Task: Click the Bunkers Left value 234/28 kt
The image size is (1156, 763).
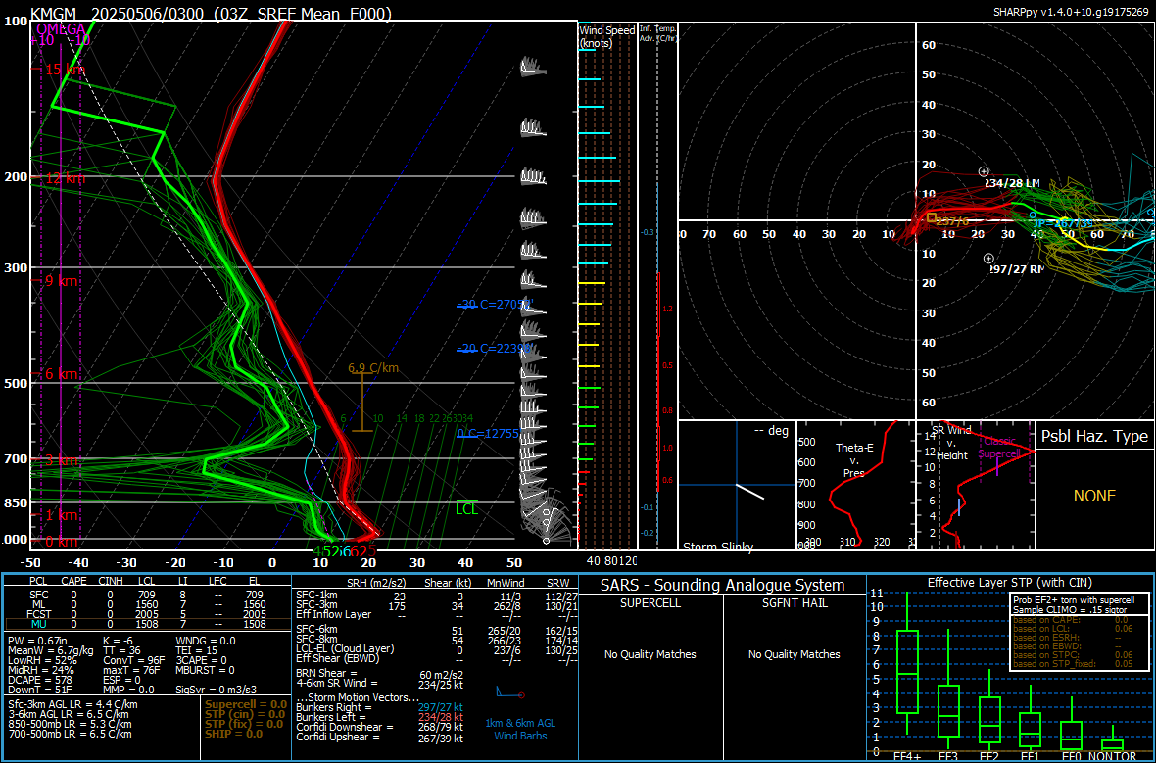Action: (440, 717)
